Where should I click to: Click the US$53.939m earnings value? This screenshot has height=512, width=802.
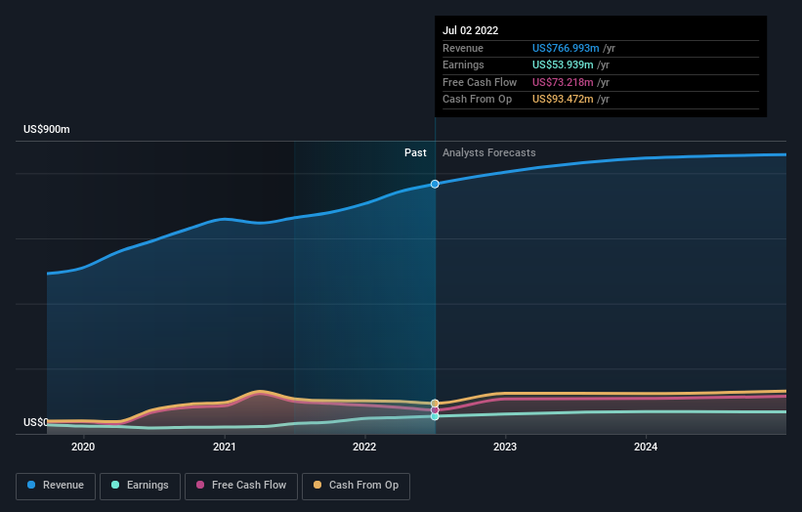click(x=563, y=64)
